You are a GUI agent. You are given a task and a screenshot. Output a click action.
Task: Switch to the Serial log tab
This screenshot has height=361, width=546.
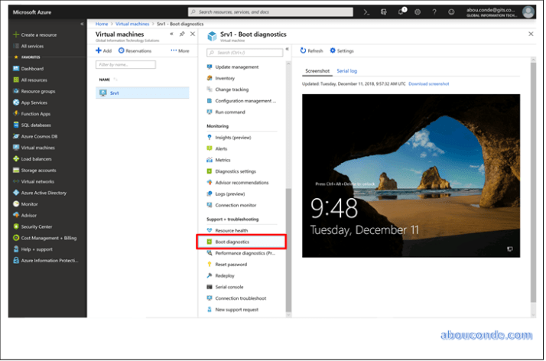point(346,70)
